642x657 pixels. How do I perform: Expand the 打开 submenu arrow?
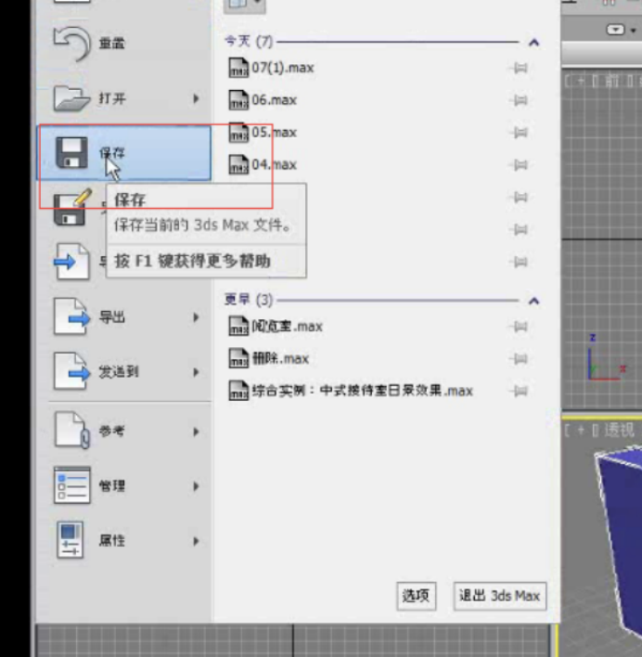(196, 99)
